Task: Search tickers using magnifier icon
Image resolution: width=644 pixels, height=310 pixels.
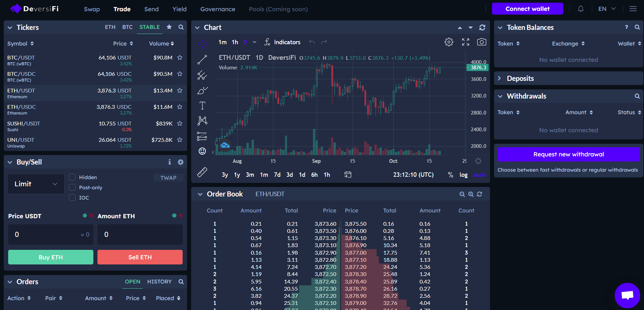Action: pyautogui.click(x=181, y=27)
